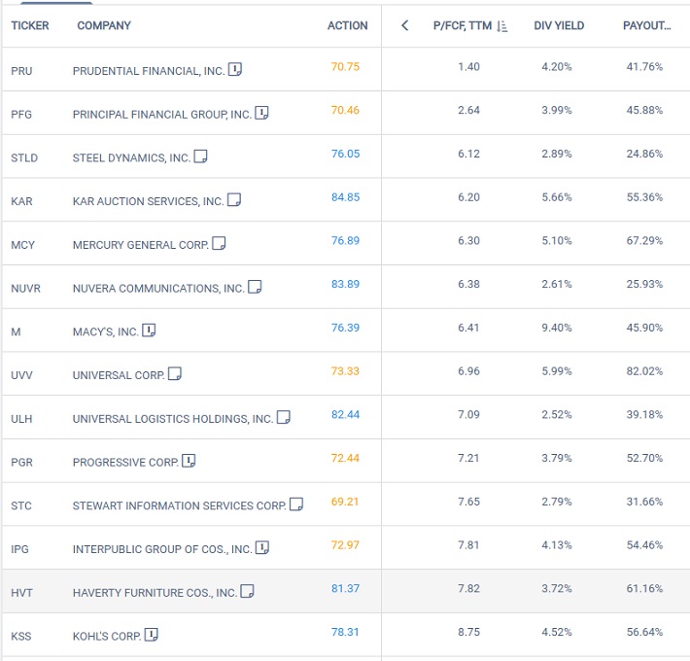Open the note icon beside Progressive Corp.
690x661 pixels.
click(189, 461)
